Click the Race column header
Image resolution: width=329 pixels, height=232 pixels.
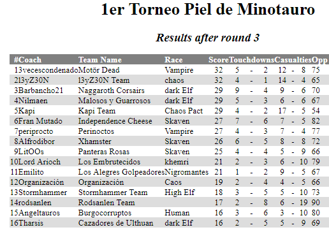pyautogui.click(x=173, y=60)
